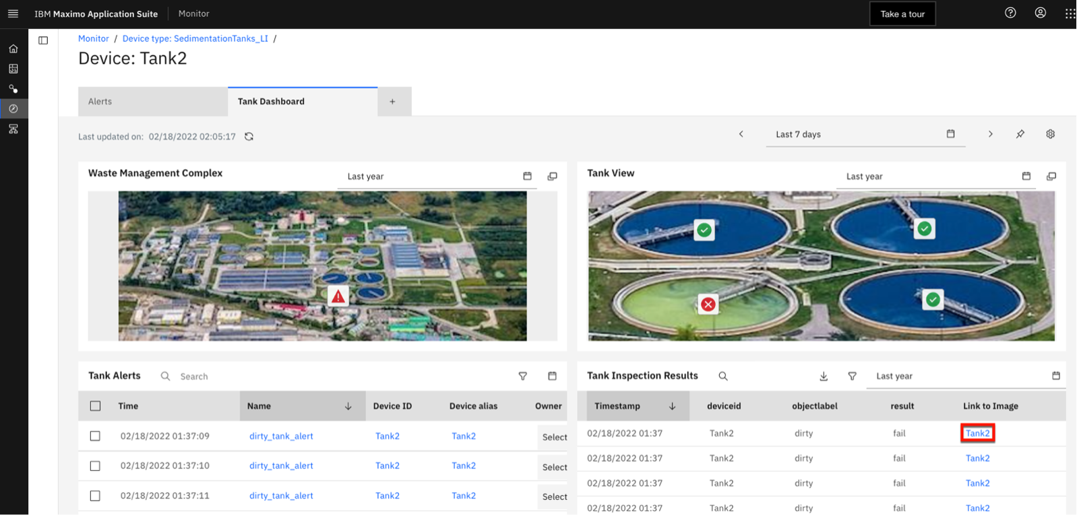The height and width of the screenshot is (516, 1079).
Task: Open Tank2 Device ID link in 01:37:10 row
Action: [388, 465]
